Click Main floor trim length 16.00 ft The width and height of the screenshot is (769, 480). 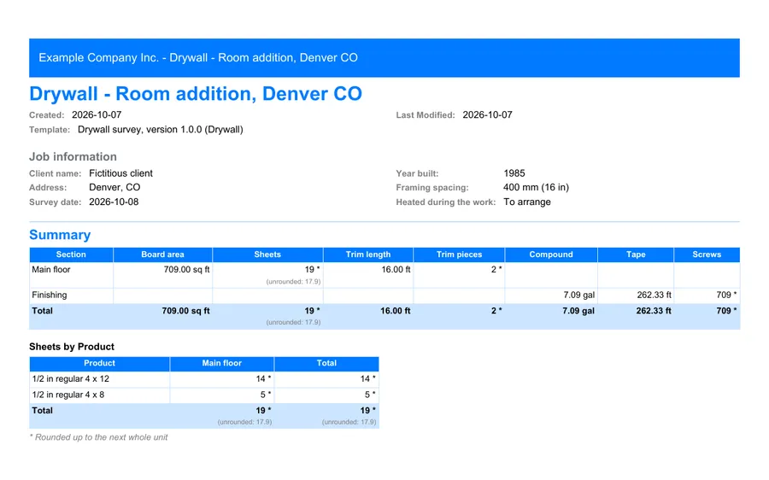pyautogui.click(x=396, y=270)
